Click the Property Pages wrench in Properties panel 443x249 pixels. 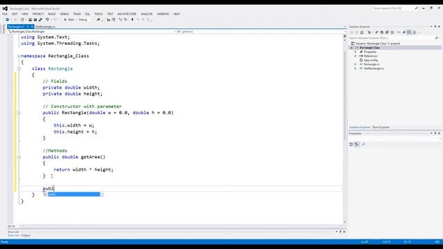pyautogui.click(x=363, y=145)
